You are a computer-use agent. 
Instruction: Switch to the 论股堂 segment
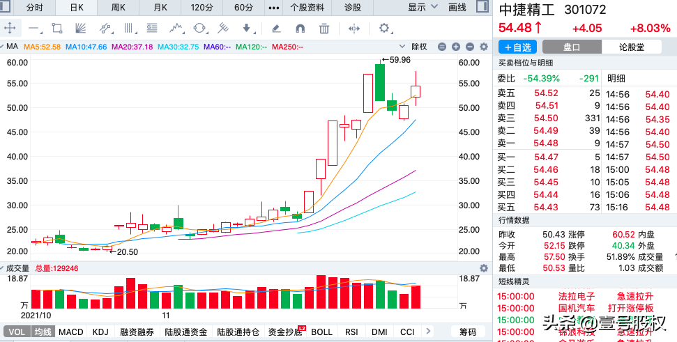631,47
